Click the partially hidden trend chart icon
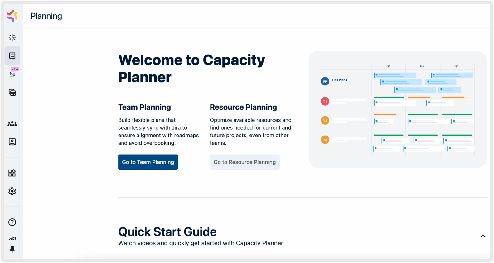Viewport: 494px width, 263px height. point(12,239)
